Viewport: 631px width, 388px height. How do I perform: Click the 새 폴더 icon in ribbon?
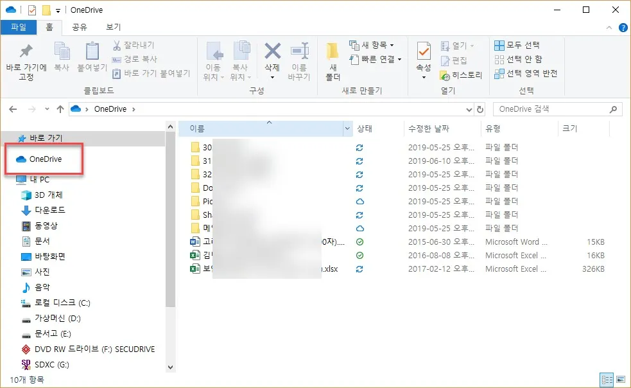[333, 51]
